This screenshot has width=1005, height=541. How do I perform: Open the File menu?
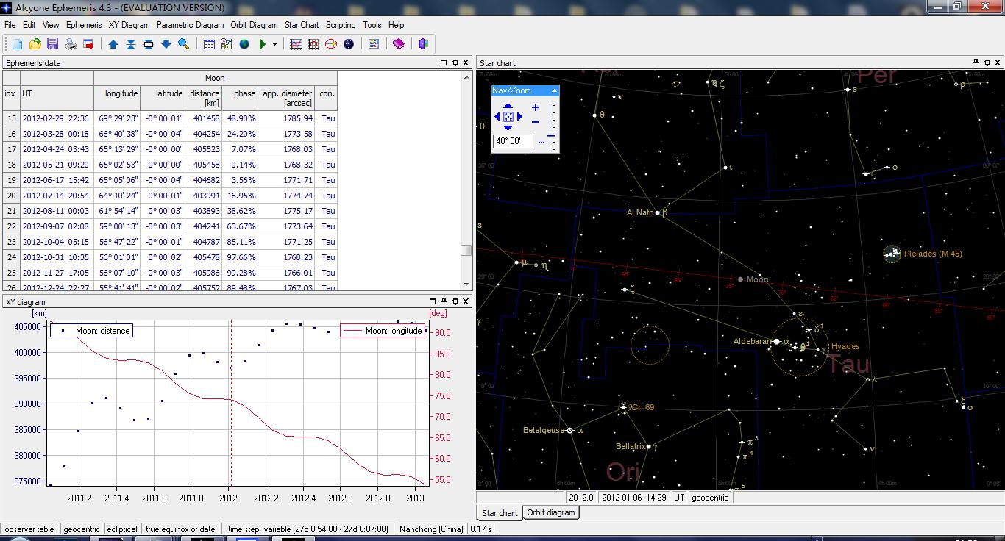(10, 25)
